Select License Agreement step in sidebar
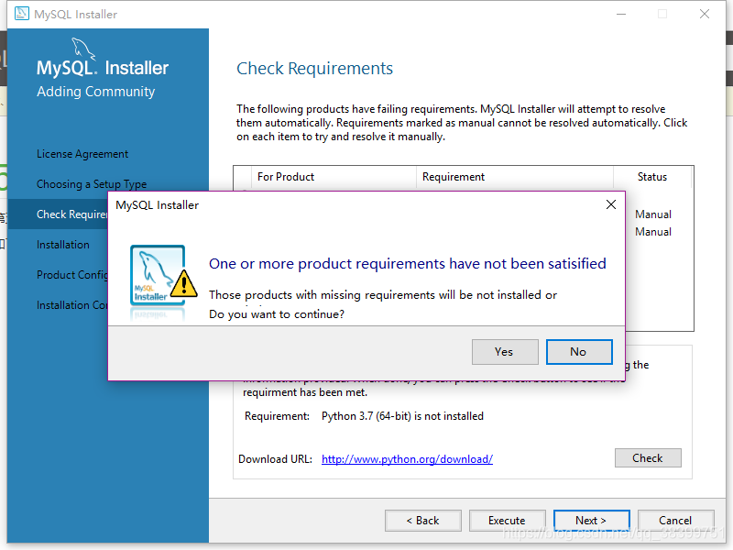The width and height of the screenshot is (733, 550). tap(82, 154)
